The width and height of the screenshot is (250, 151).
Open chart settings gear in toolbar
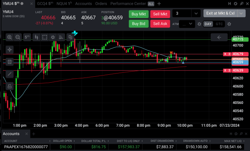coord(53,37)
